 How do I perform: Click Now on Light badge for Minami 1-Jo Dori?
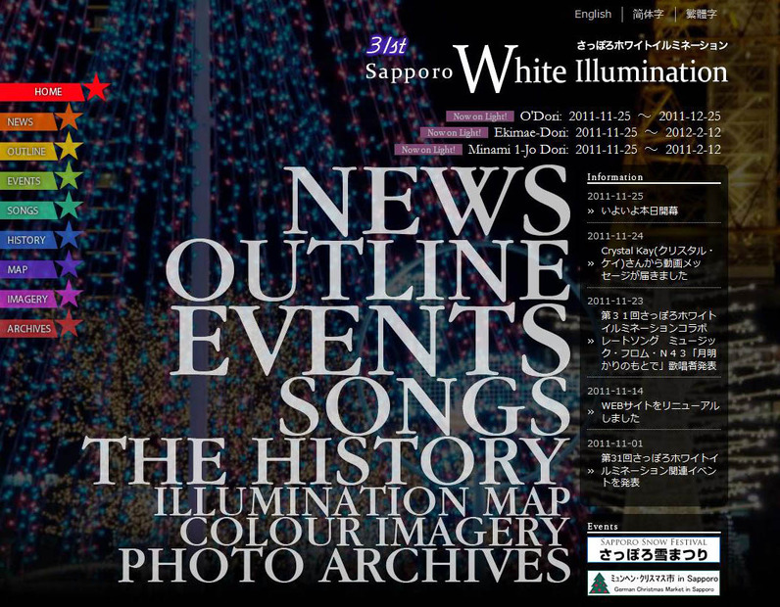(428, 149)
